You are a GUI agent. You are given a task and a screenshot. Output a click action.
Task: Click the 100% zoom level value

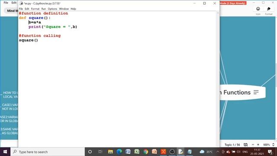267,145
